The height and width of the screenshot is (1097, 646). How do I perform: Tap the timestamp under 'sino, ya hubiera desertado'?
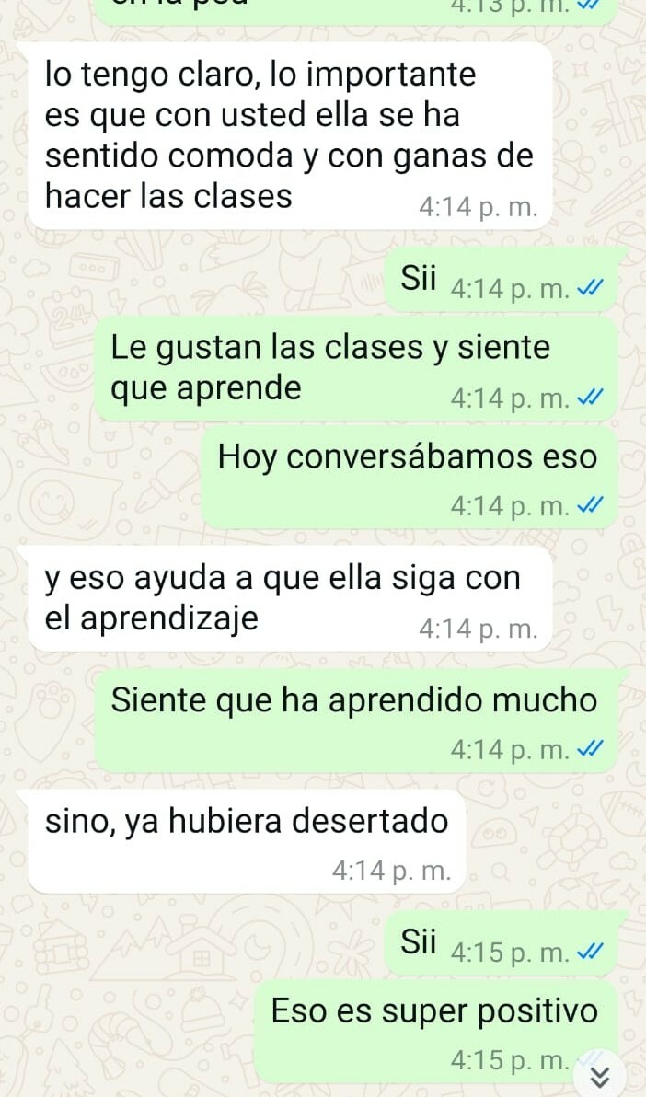click(391, 871)
